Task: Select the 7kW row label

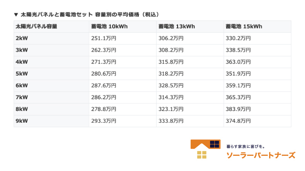Action: coord(22,98)
